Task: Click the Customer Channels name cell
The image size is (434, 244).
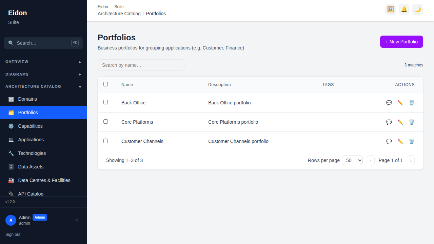Action: 142,141
